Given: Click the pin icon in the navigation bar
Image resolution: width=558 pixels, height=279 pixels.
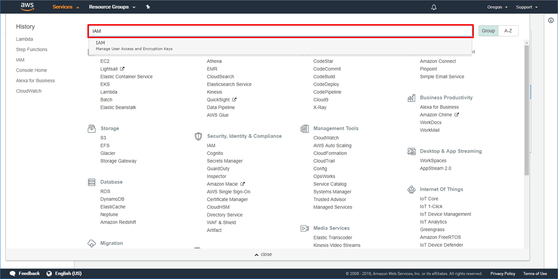Looking at the screenshot, I should [x=147, y=7].
